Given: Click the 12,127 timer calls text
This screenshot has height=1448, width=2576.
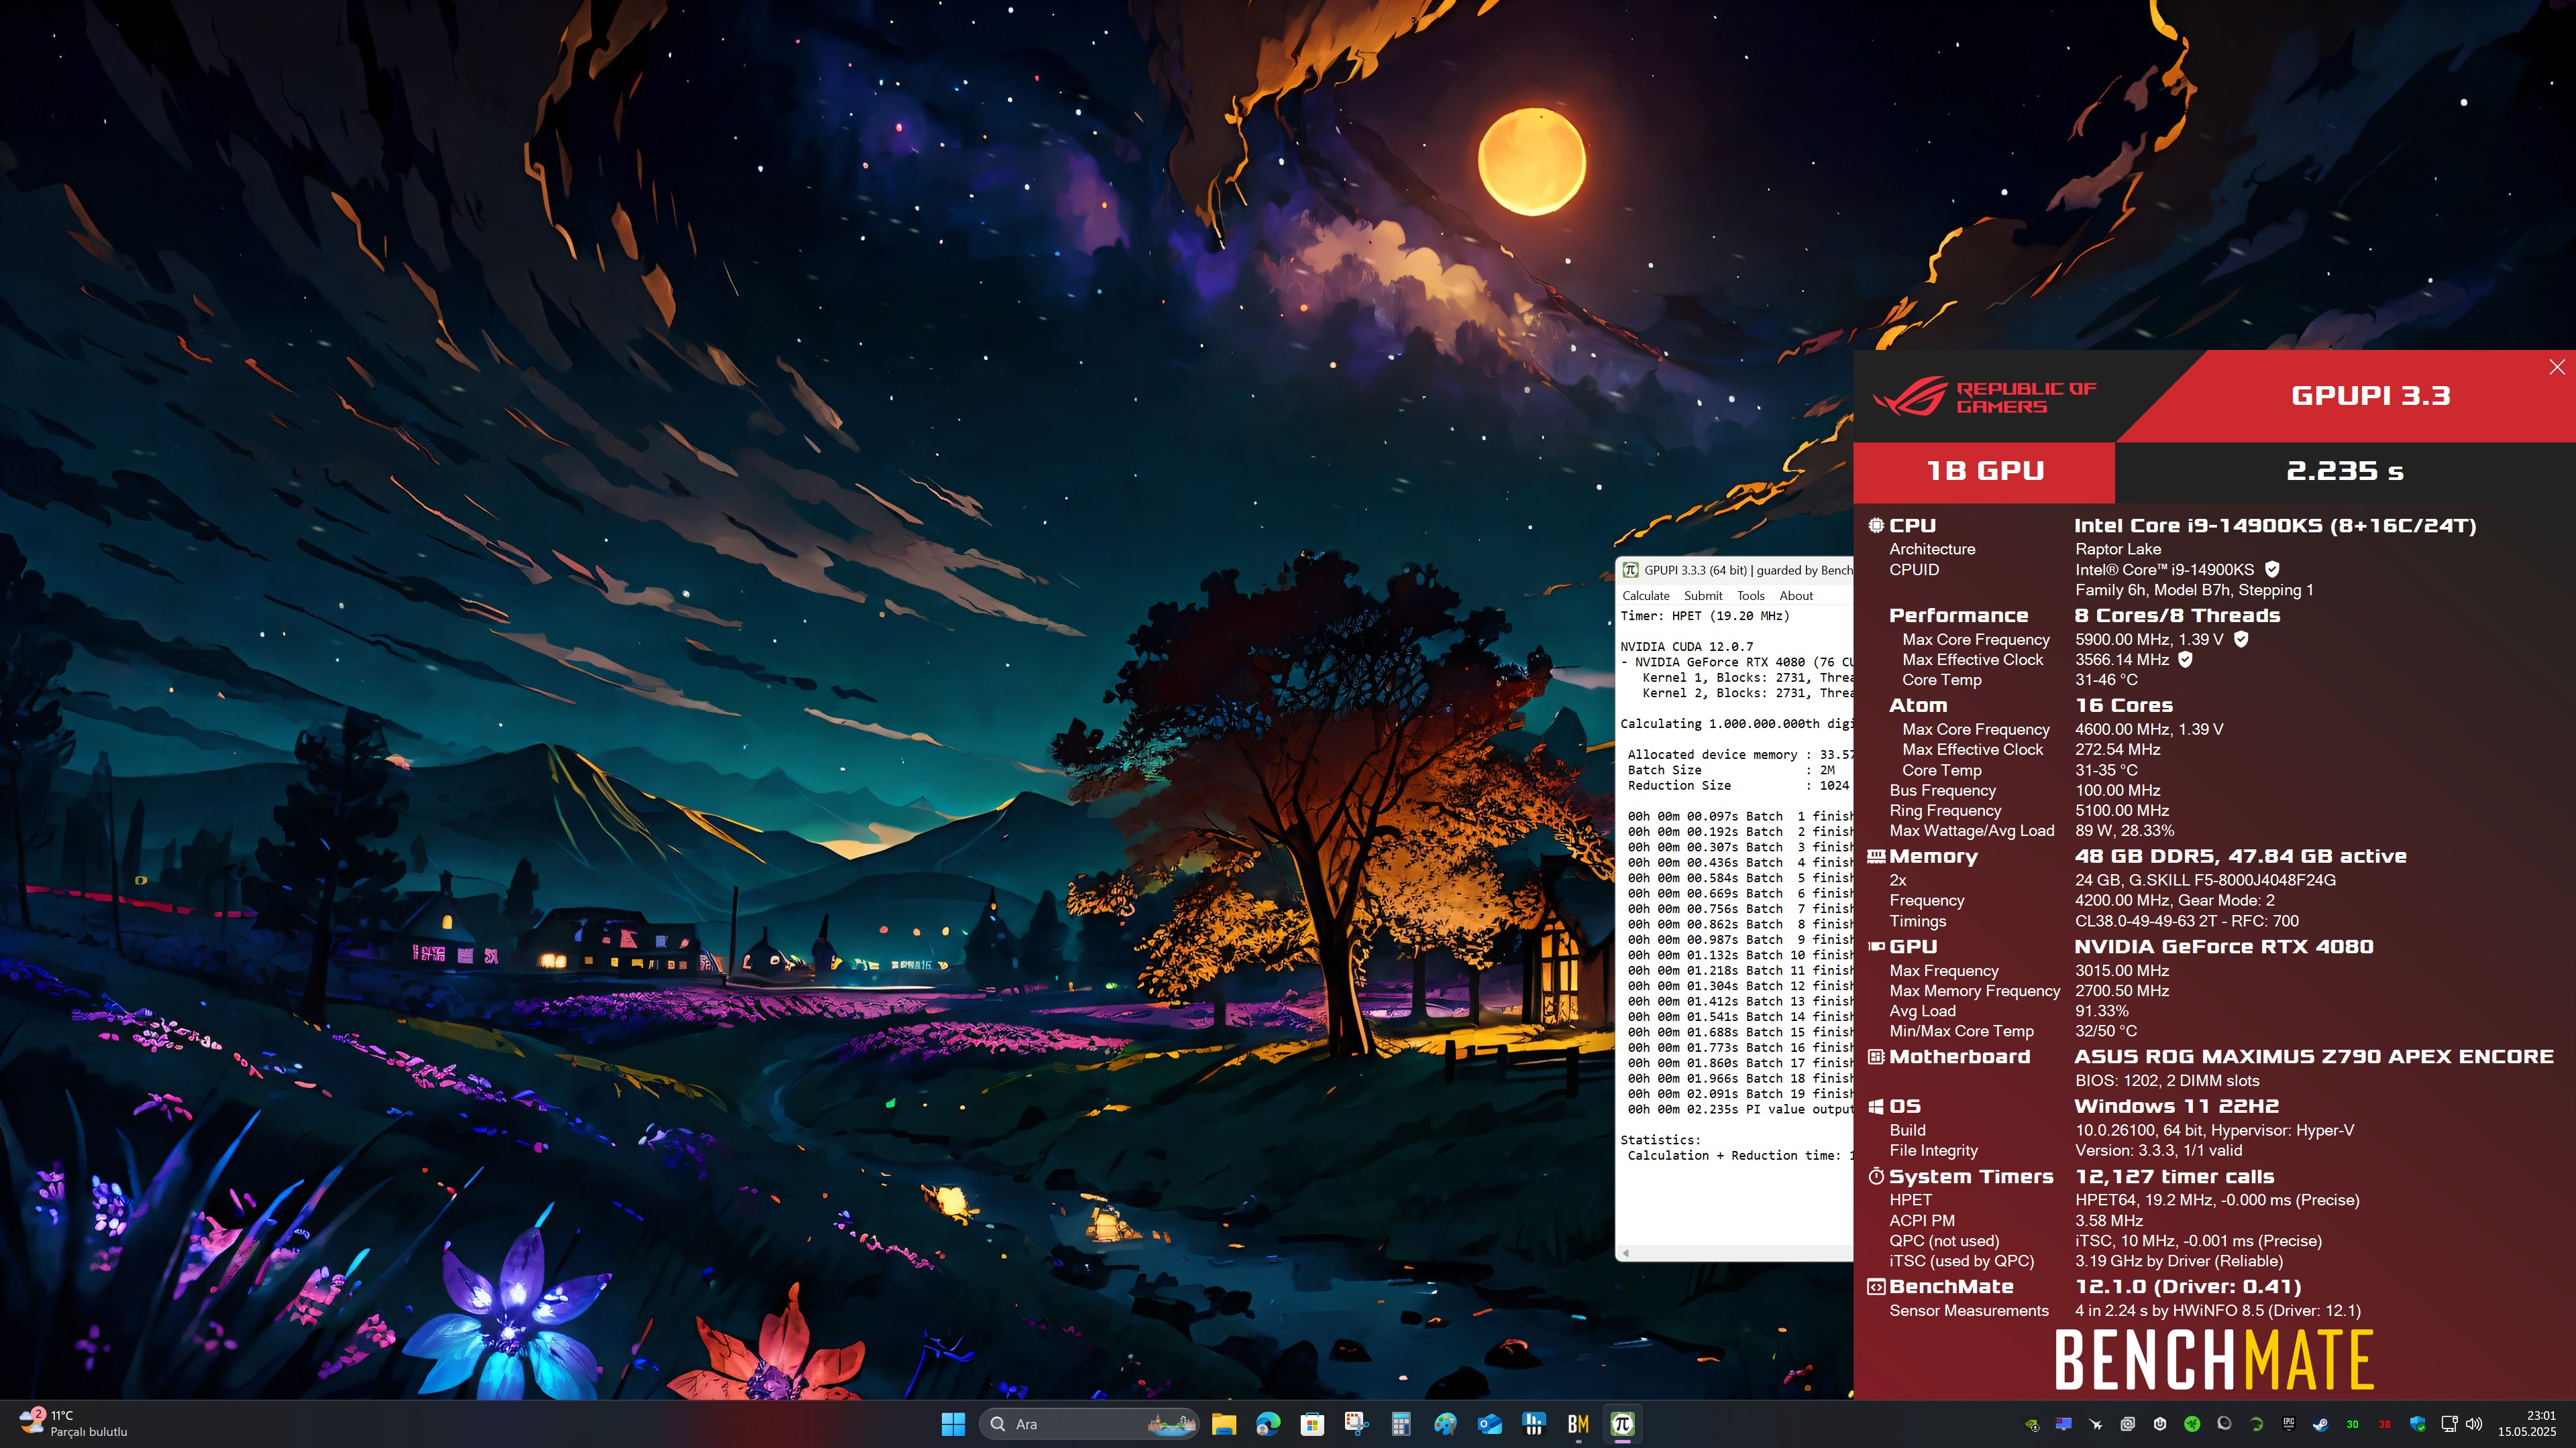Looking at the screenshot, I should point(2175,1176).
